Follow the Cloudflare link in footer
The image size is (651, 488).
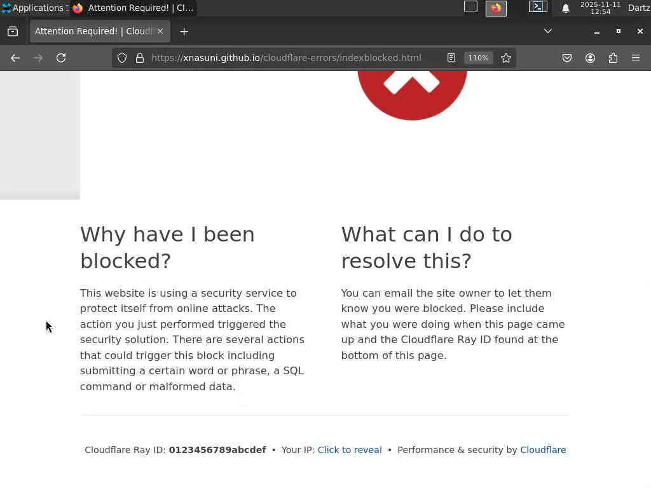click(x=543, y=450)
